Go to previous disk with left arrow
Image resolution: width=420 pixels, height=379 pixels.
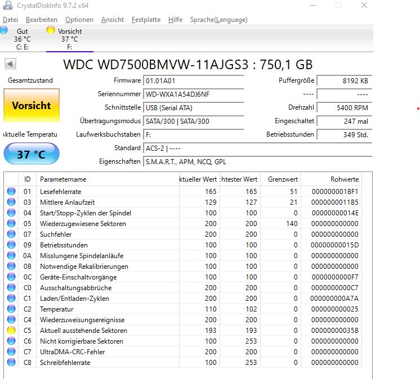point(10,64)
